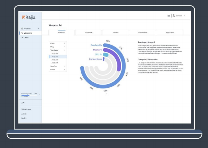Expand the LAND attack group
Viewport: 208px width, 148px height.
(65, 70)
